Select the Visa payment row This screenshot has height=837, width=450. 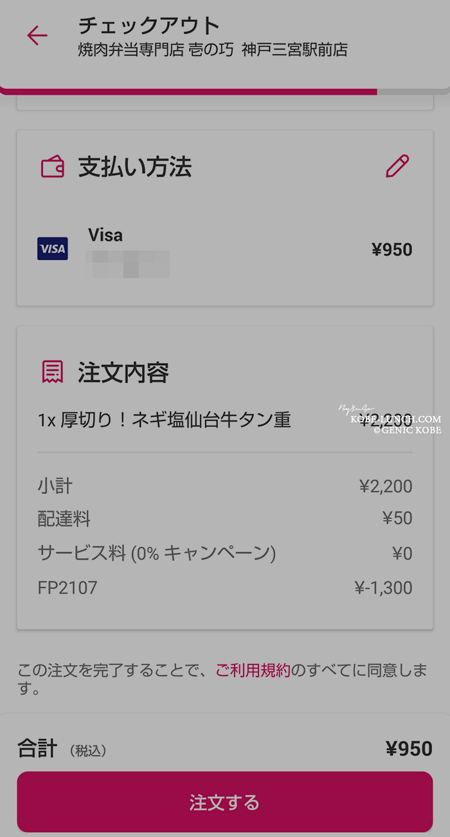point(225,249)
